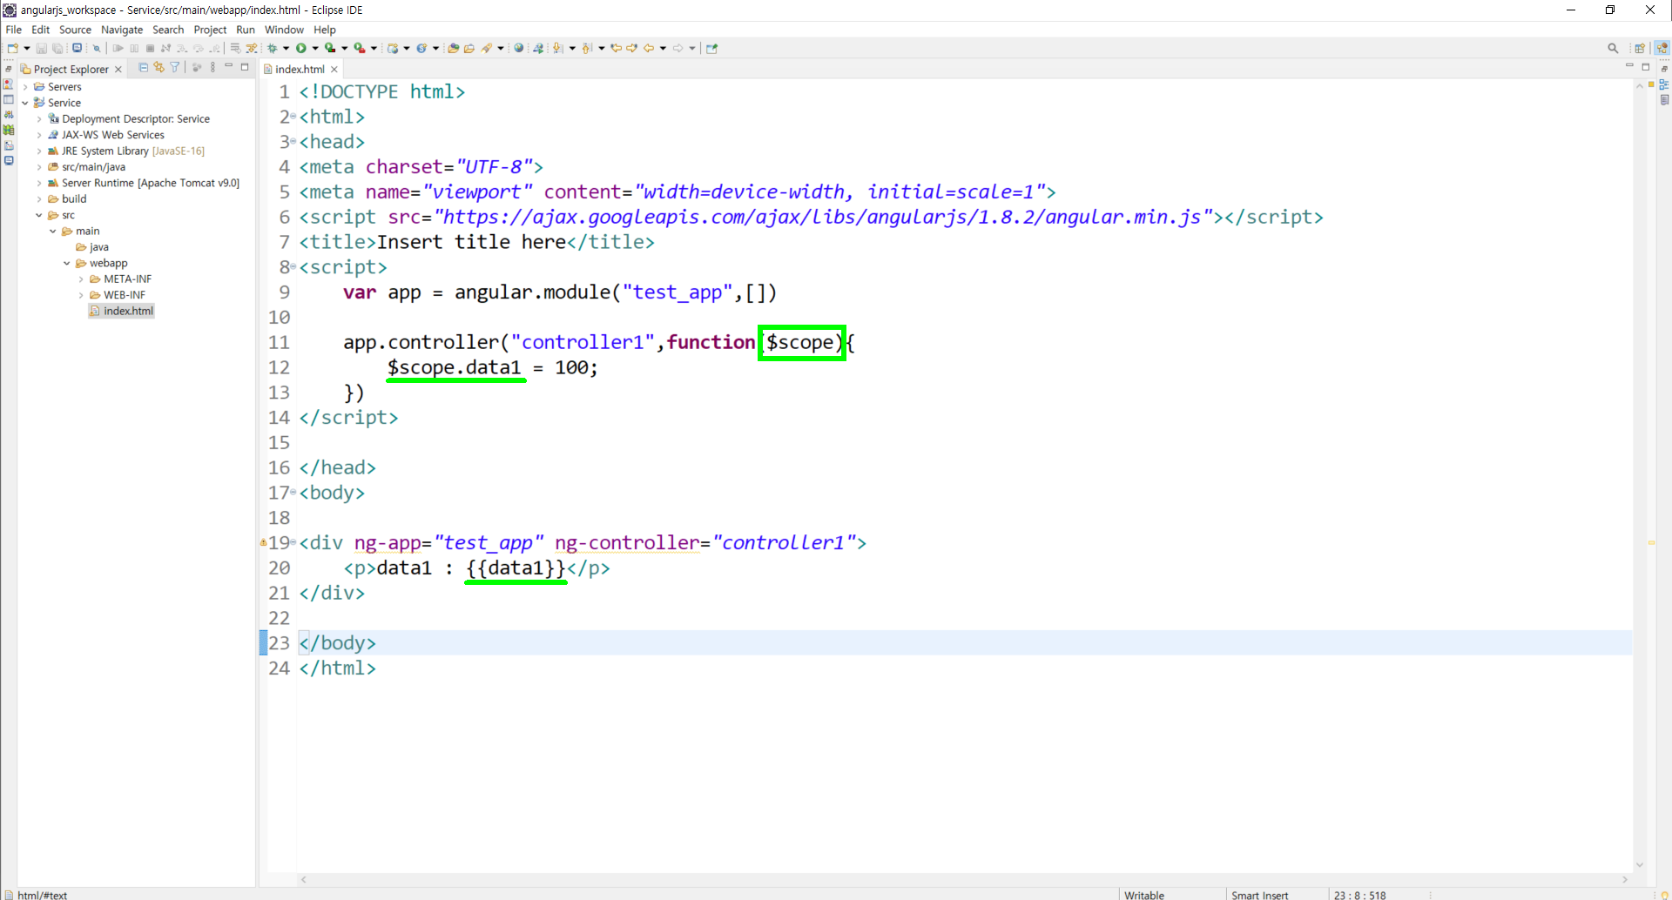Select the build folder in tree

pyautogui.click(x=74, y=199)
